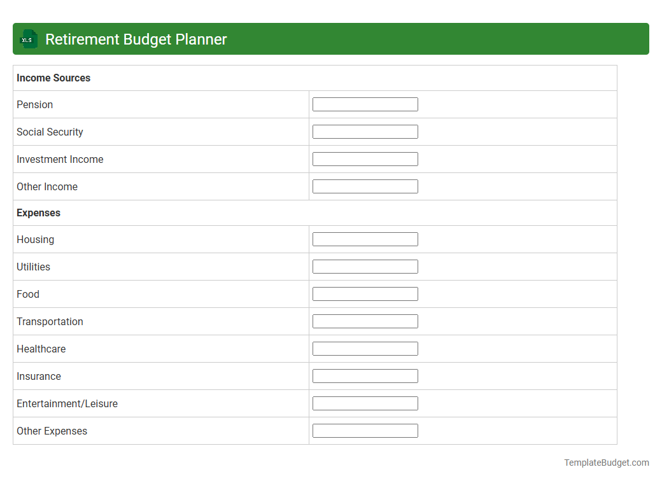Click inside the Food expense field

click(x=365, y=293)
